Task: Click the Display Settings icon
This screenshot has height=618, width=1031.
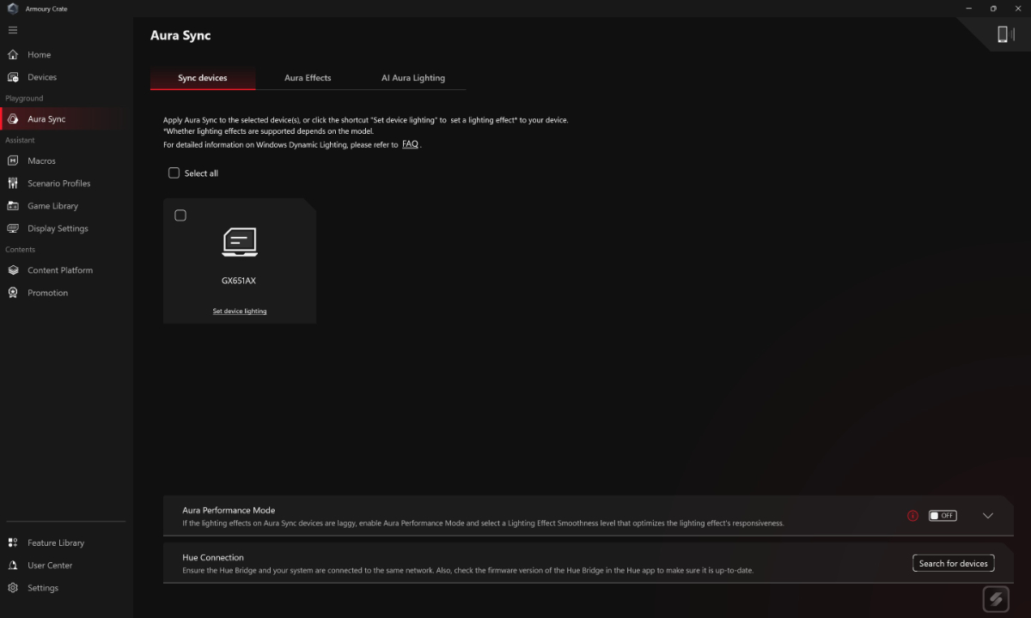Action: (x=13, y=228)
